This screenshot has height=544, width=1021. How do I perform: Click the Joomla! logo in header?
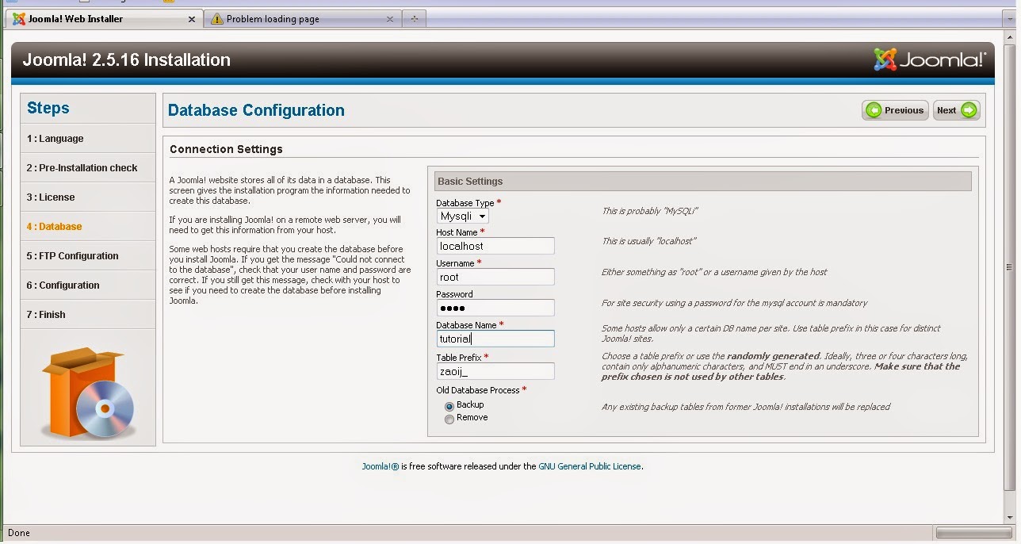click(x=930, y=59)
